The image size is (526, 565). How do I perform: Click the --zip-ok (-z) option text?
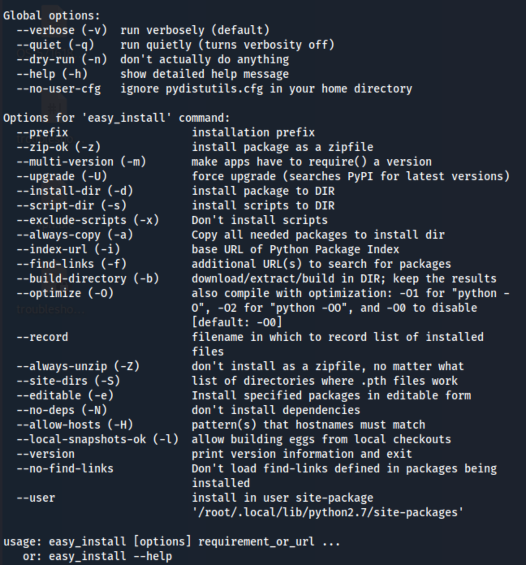pos(58,147)
